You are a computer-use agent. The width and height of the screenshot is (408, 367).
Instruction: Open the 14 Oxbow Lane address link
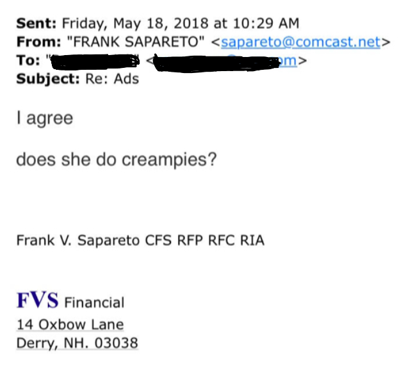pyautogui.click(x=70, y=325)
